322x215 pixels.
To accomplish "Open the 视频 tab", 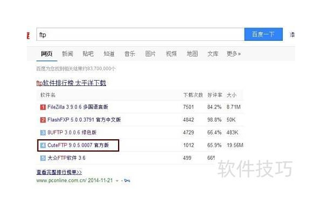I will [x=171, y=54].
